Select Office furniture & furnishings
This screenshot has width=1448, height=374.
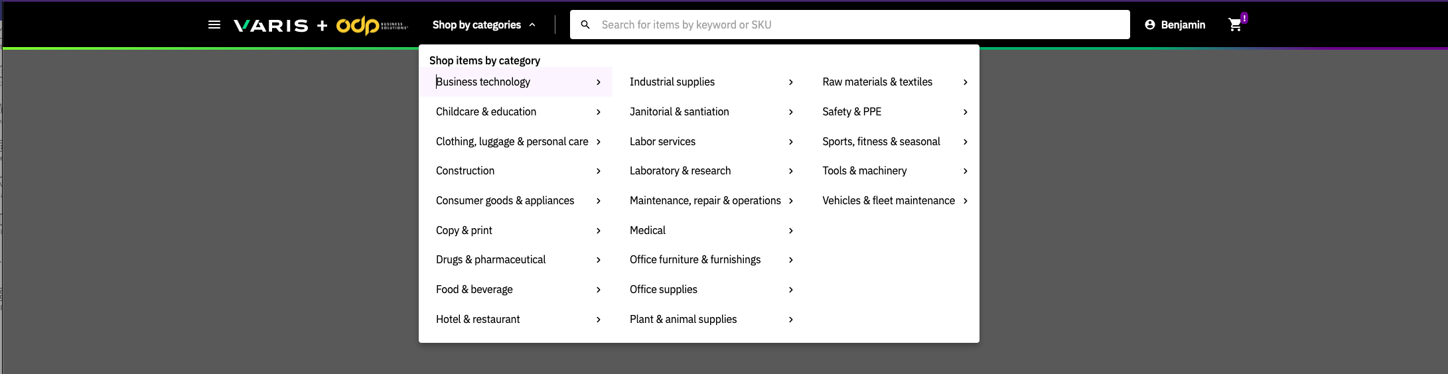coord(709,259)
